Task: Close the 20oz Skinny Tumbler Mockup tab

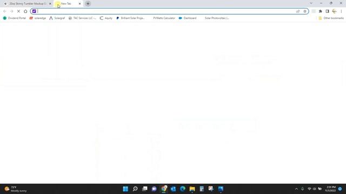Action: 50,4
